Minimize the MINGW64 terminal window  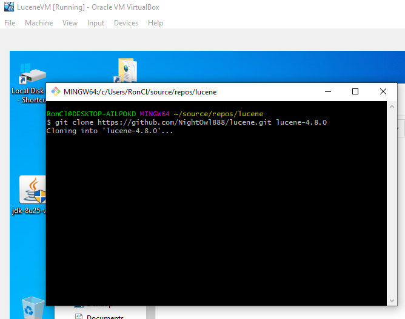[x=327, y=92]
